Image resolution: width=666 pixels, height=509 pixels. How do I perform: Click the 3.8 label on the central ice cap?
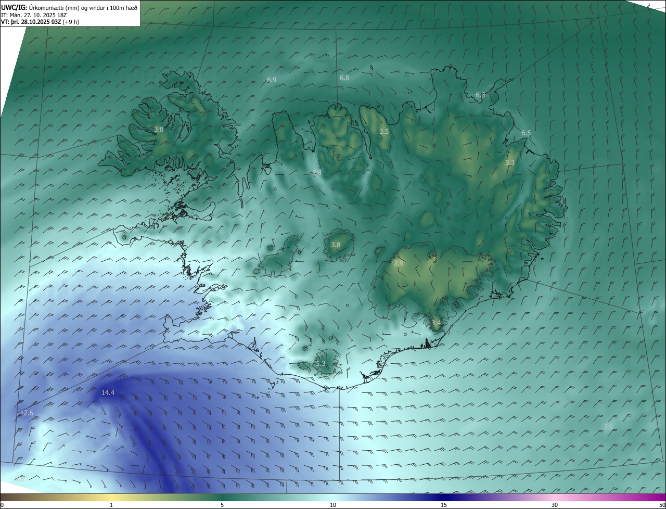pos(336,245)
